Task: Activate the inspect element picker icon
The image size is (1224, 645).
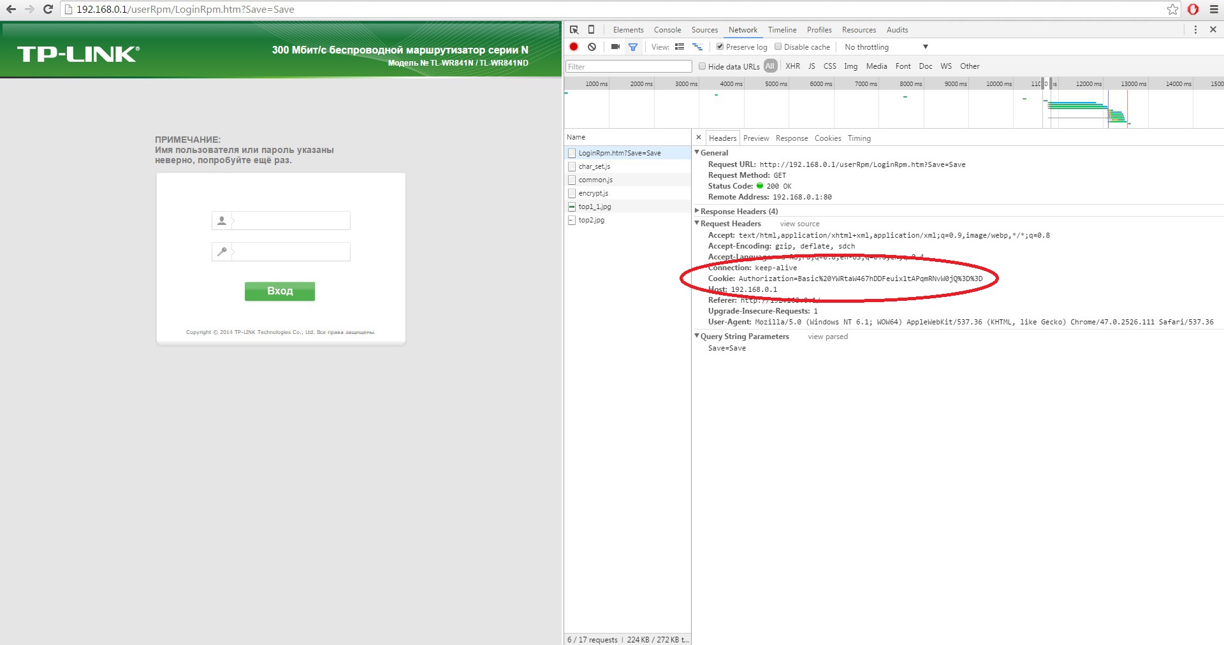Action: click(x=574, y=30)
